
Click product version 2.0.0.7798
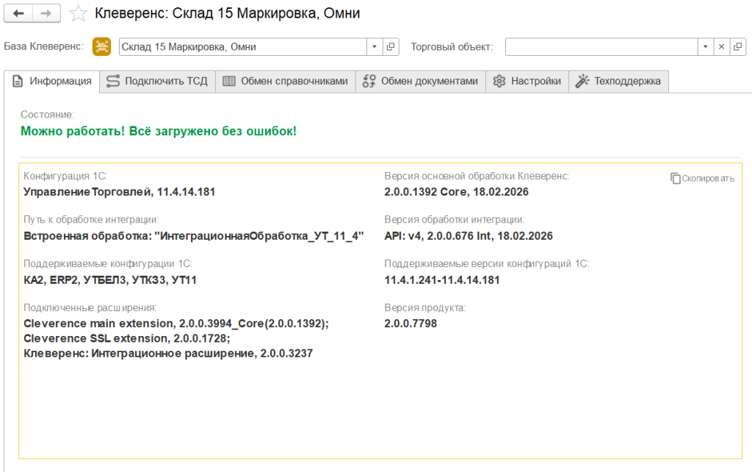411,323
